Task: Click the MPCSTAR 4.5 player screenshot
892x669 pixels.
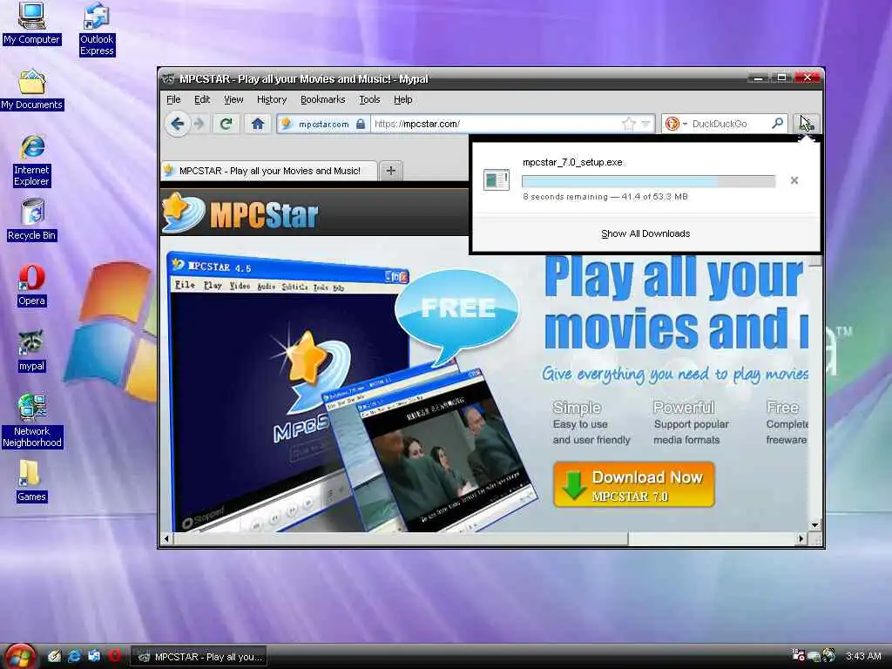Action: coord(287,393)
